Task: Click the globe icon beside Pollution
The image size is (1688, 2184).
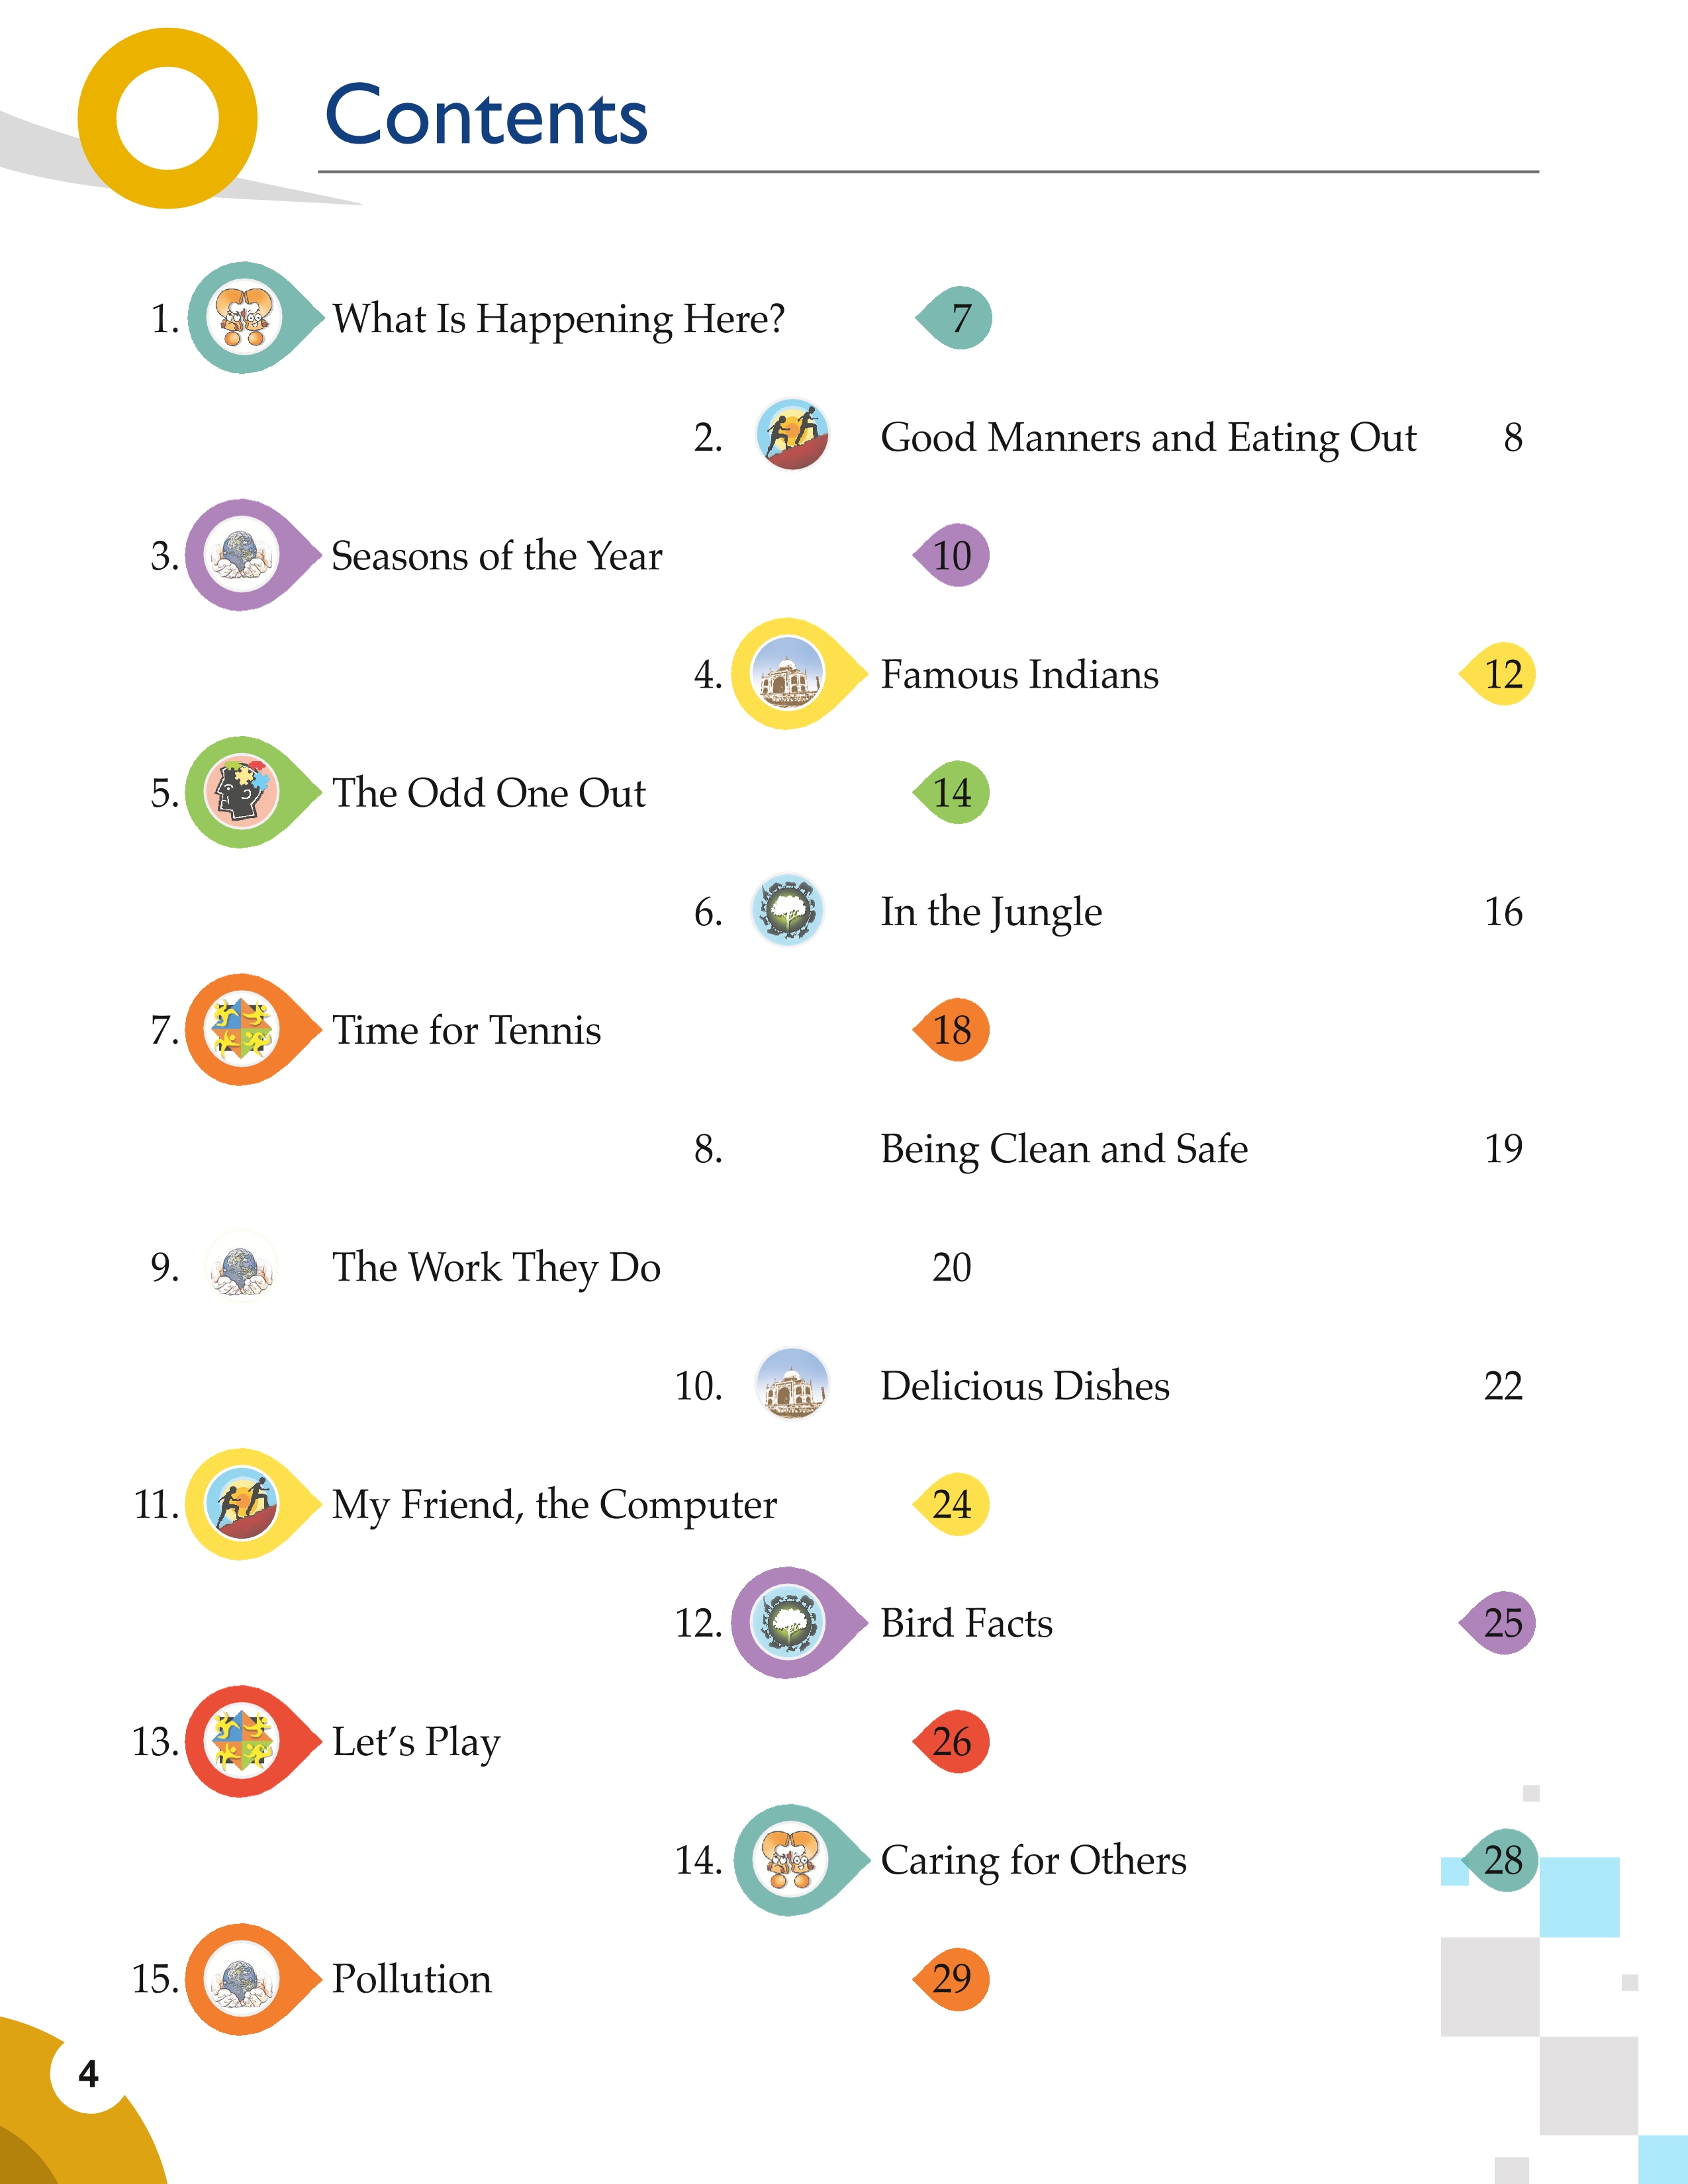Action: [241, 1978]
